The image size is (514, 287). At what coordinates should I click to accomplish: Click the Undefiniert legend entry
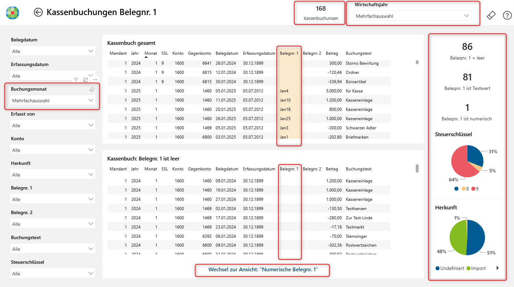point(450,268)
